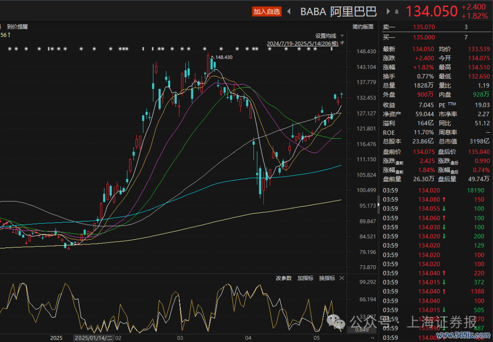Close the indicator sub-panel with X
This screenshot has height=342, width=493.
[341, 278]
